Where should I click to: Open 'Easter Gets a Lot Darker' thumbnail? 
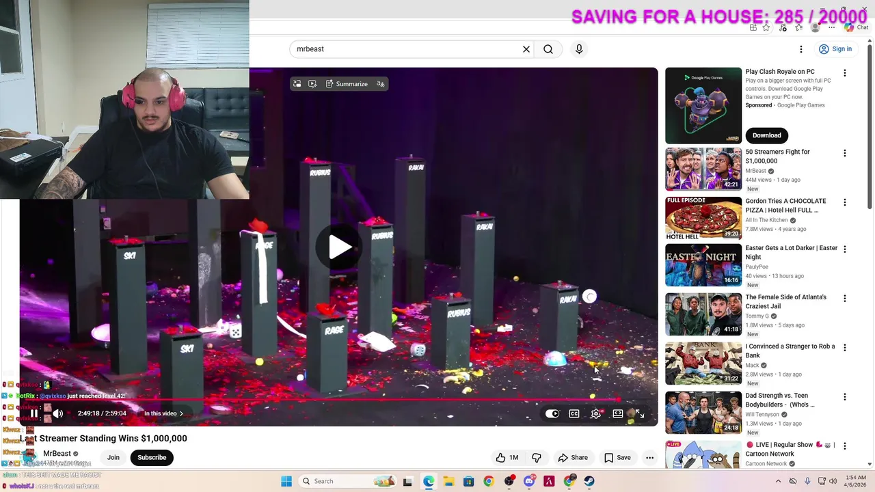tap(703, 265)
